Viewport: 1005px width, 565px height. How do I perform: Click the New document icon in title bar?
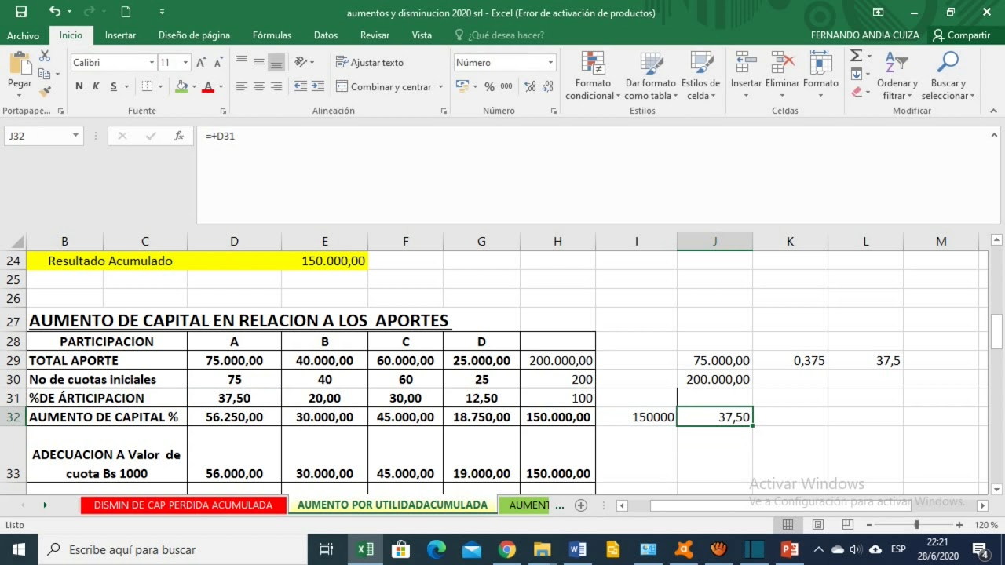click(126, 12)
